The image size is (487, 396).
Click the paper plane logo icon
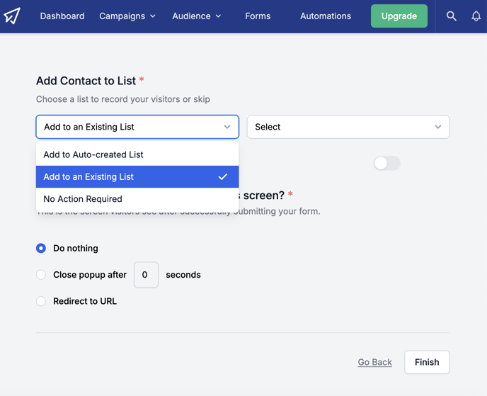pos(12,16)
